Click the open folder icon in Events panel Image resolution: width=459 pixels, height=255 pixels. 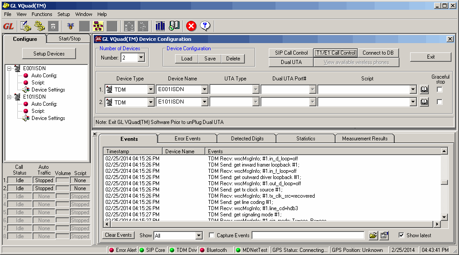[x=373, y=235]
